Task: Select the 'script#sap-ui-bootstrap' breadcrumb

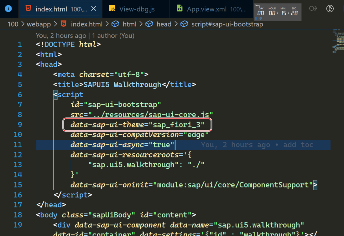Action: point(227,24)
